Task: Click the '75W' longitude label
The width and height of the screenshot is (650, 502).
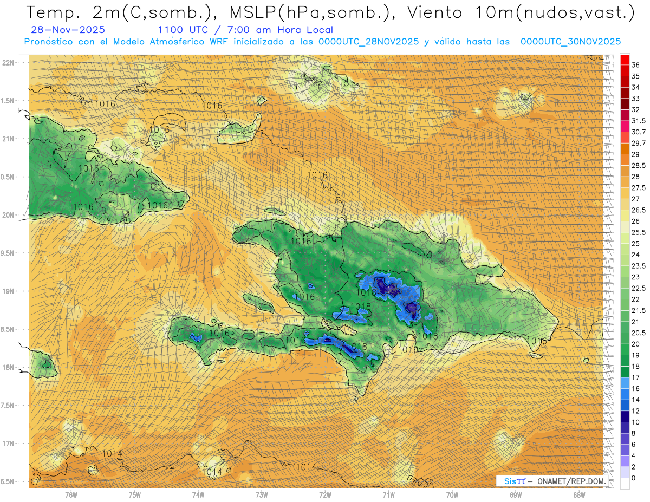Action: pyautogui.click(x=135, y=495)
